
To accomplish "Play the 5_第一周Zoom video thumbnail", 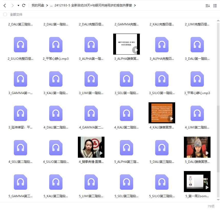I will [x=197, y=182].
